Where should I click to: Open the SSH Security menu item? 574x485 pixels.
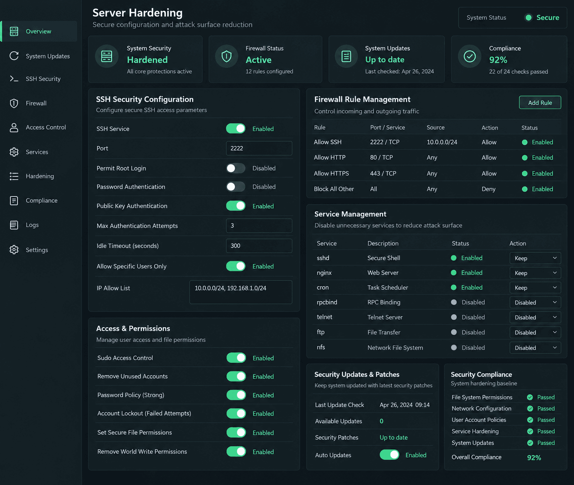click(39, 79)
